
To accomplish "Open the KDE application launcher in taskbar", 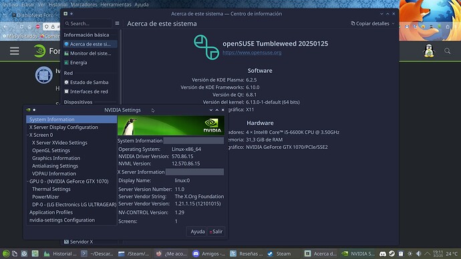I will [x=6, y=254].
